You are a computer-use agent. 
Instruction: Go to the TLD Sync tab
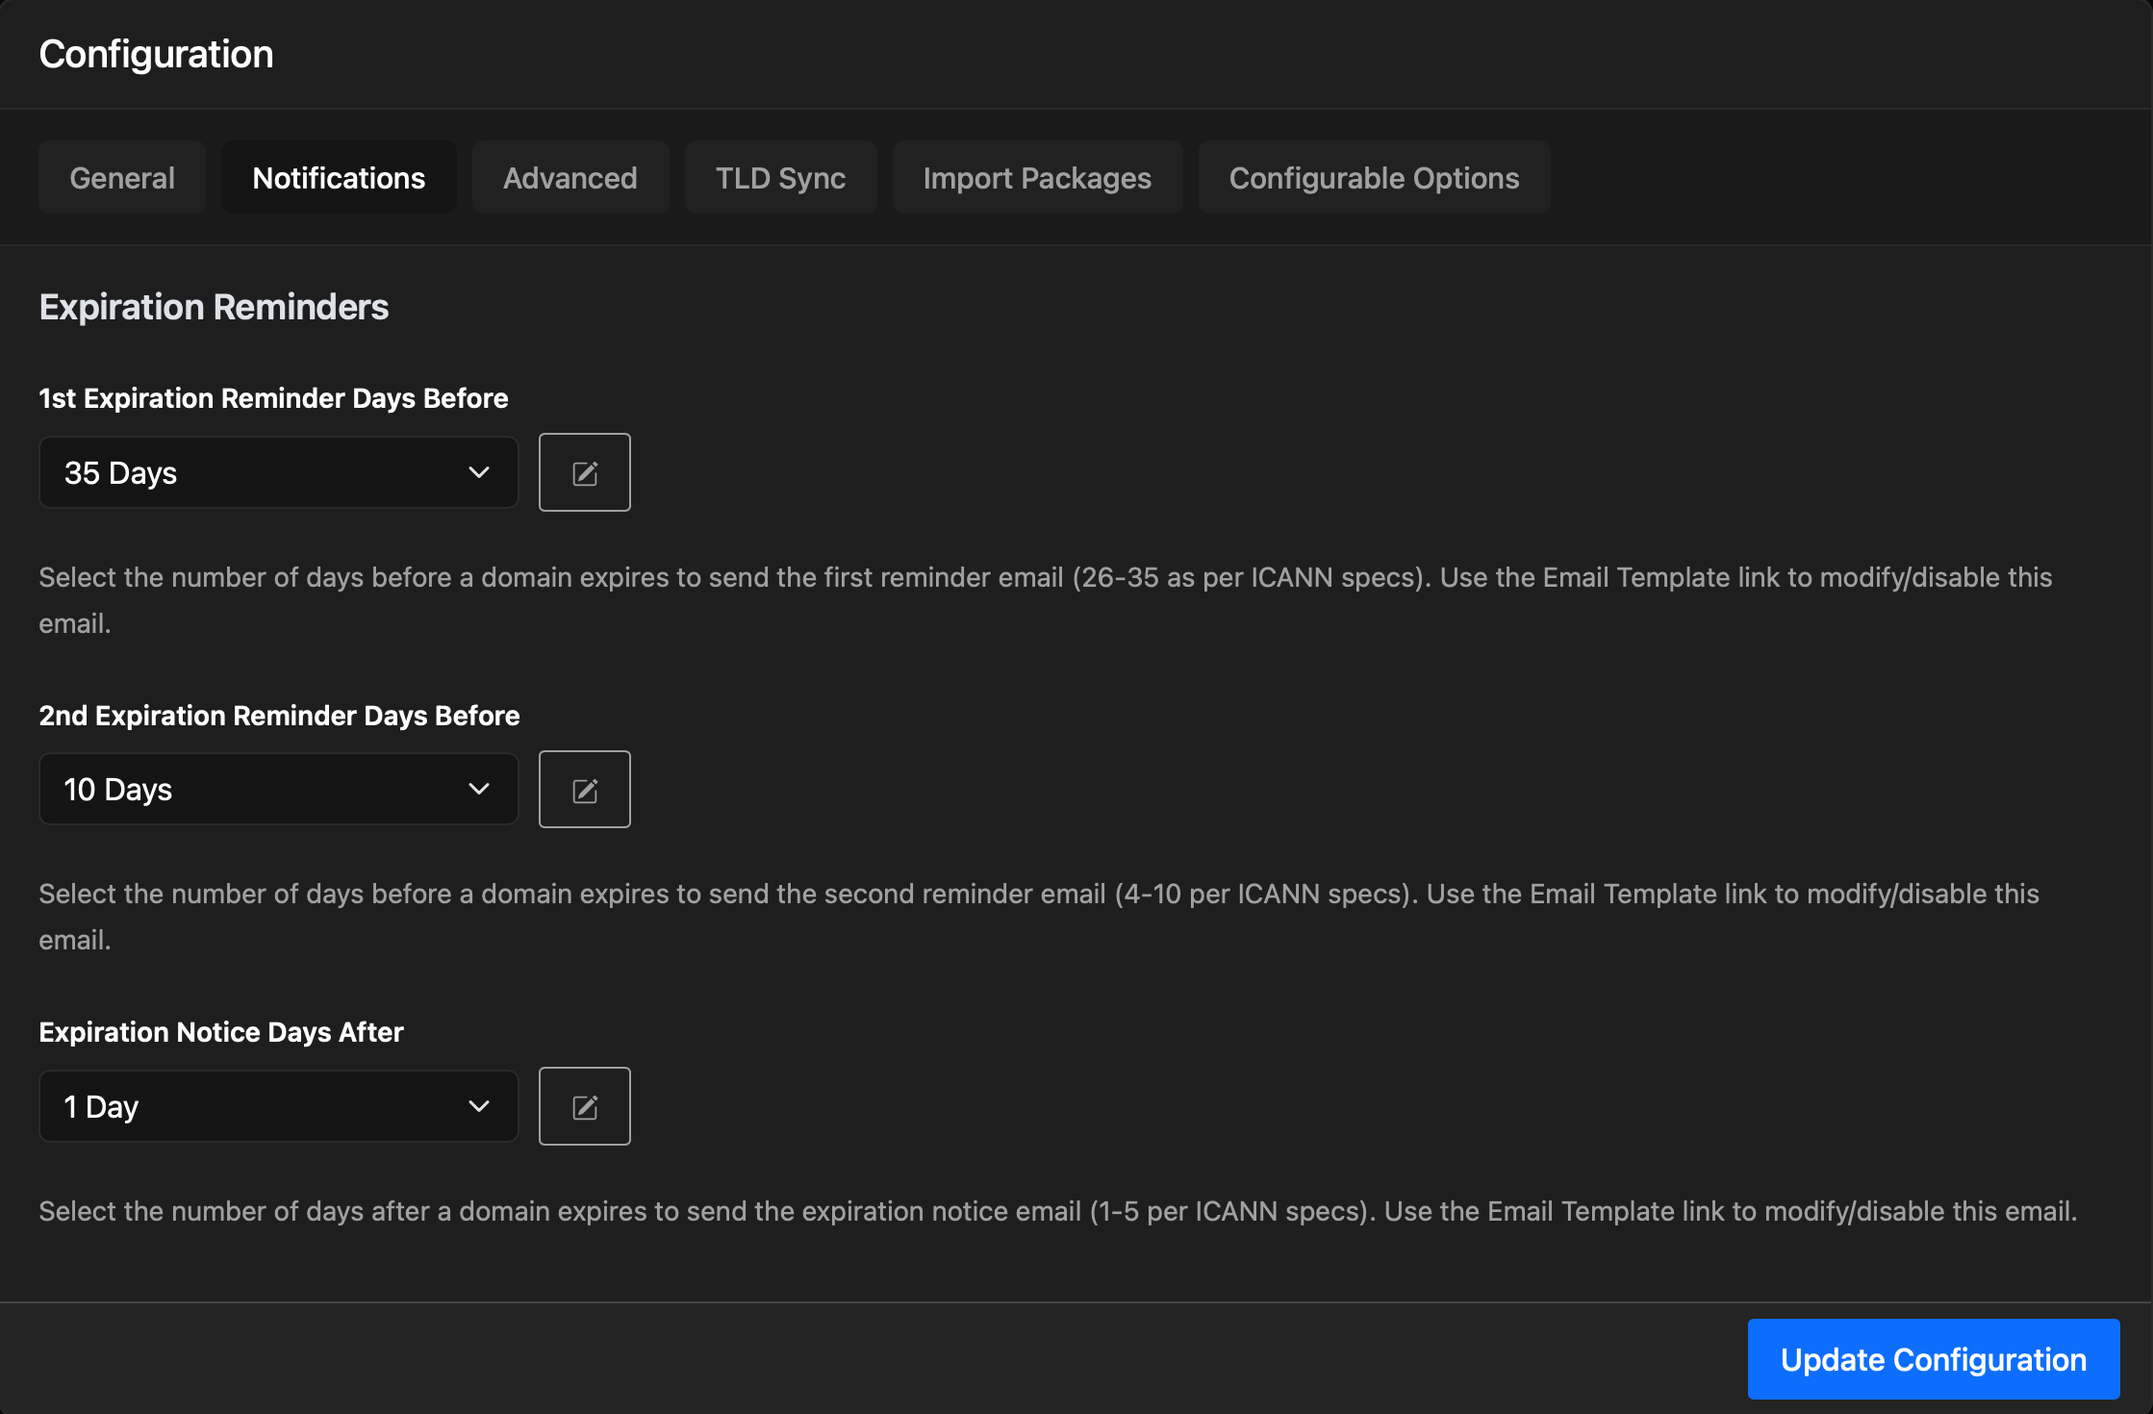[x=780, y=178]
